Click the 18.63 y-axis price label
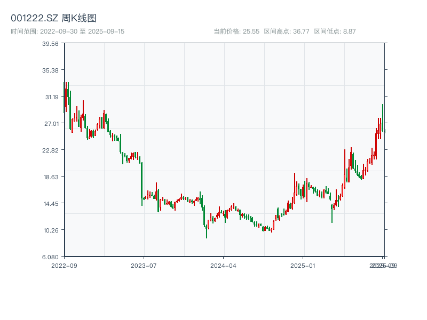This screenshot has width=427, height=320. (50, 177)
